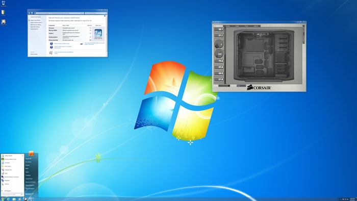Select the Options tab in Corsair window
357x201 pixels.
pyautogui.click(x=256, y=26)
